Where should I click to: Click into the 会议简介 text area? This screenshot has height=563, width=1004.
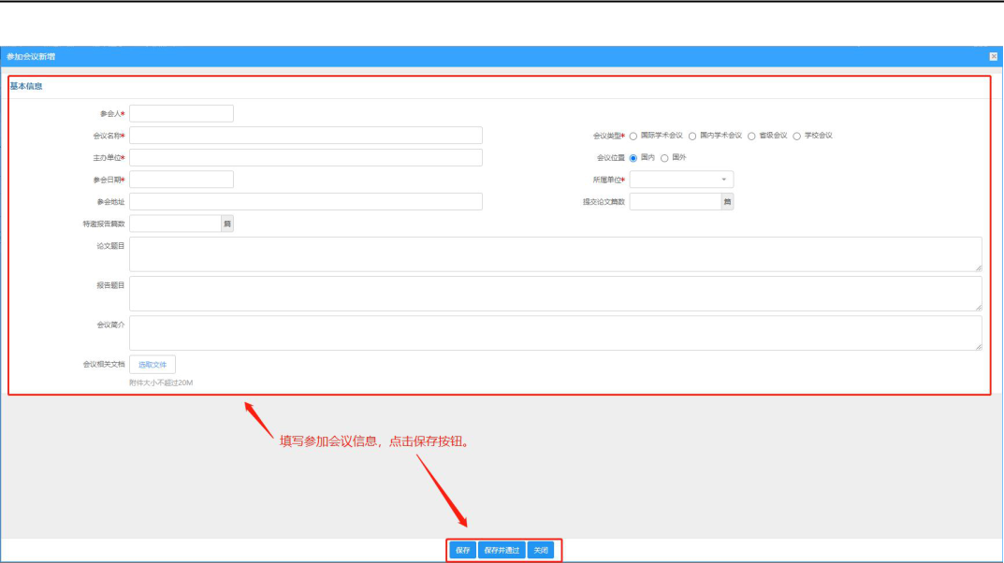point(556,333)
